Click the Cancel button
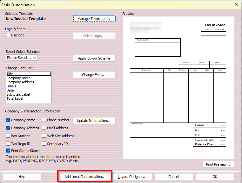 [x=174, y=177]
